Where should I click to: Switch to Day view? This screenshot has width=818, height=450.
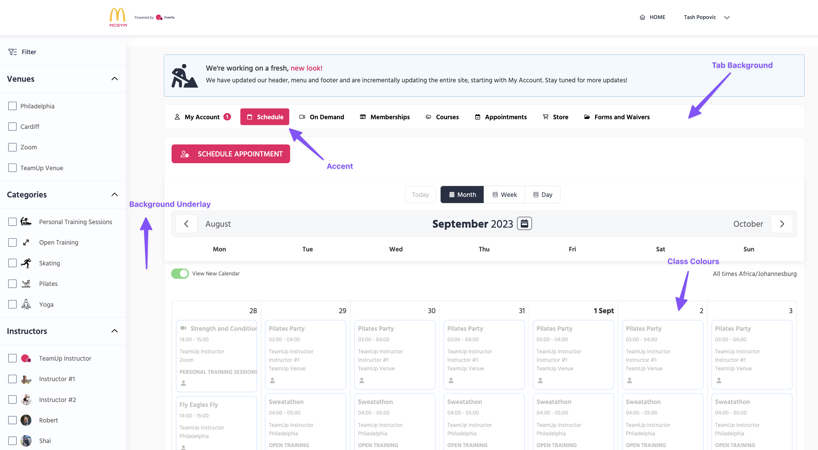coord(543,195)
